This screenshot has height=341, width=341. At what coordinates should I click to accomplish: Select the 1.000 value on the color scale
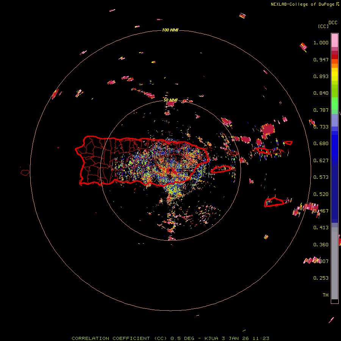321,42
